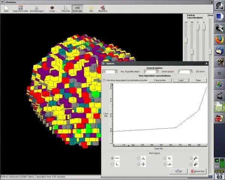Launch Thunderbird from the dock
The height and width of the screenshot is (180, 225).
coord(219,51)
